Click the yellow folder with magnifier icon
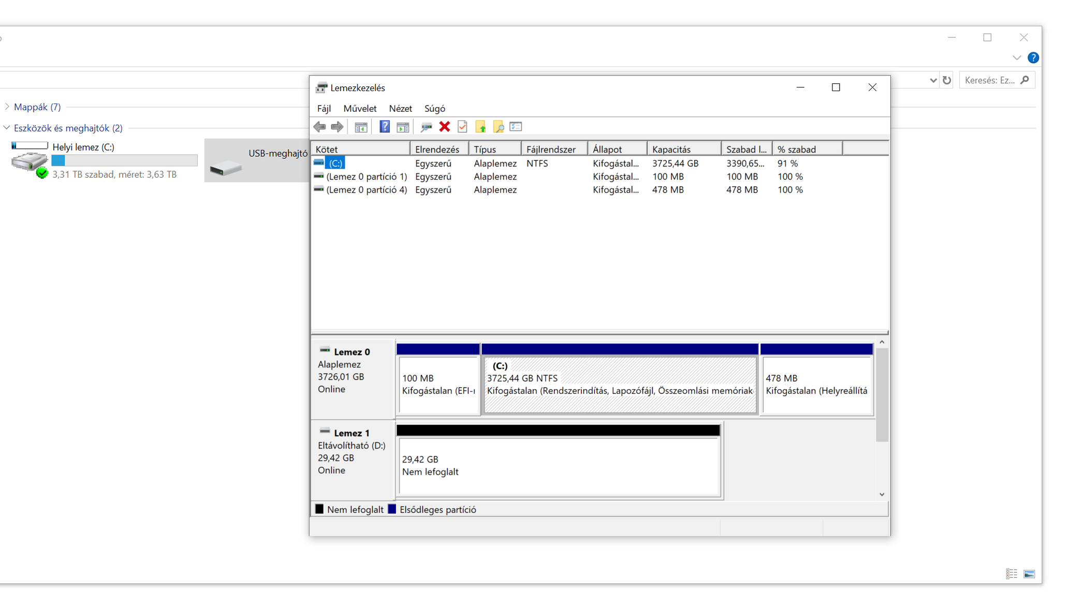The width and height of the screenshot is (1069, 604). coord(498,127)
